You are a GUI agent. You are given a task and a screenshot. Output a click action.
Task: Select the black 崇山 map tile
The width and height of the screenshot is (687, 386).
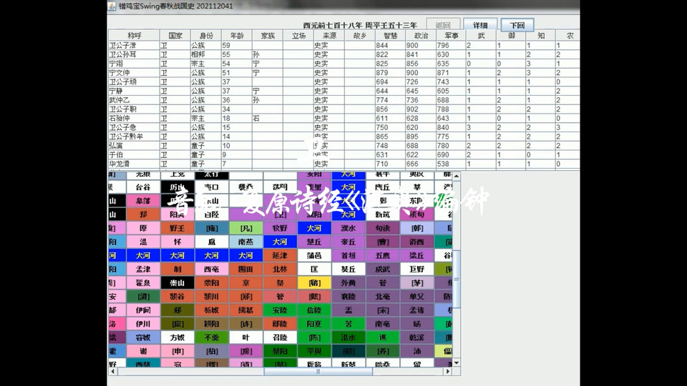pos(177,283)
